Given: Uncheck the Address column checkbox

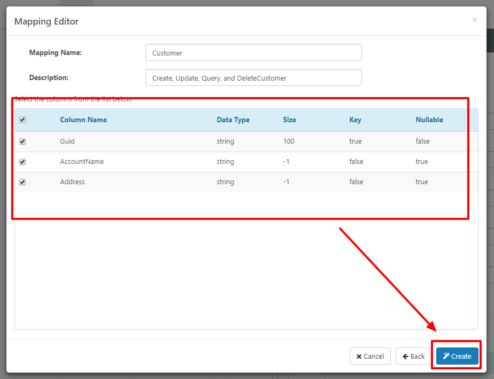Looking at the screenshot, I should 22,182.
